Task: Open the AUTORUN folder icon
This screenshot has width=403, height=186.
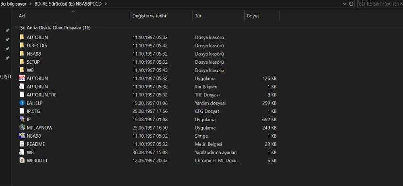Action: point(22,37)
